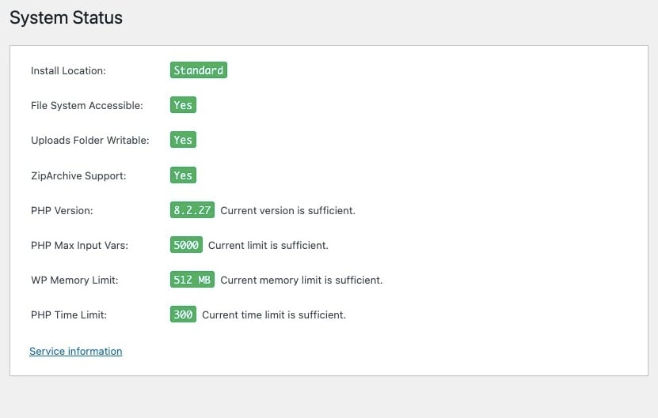Viewport: 658px width, 418px height.
Task: Click Yes badge for Uploads Folder Writable
Action: [183, 140]
